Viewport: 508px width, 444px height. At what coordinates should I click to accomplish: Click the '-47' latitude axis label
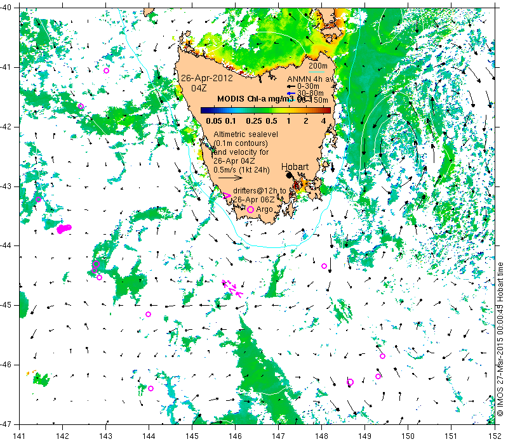pyautogui.click(x=6, y=424)
